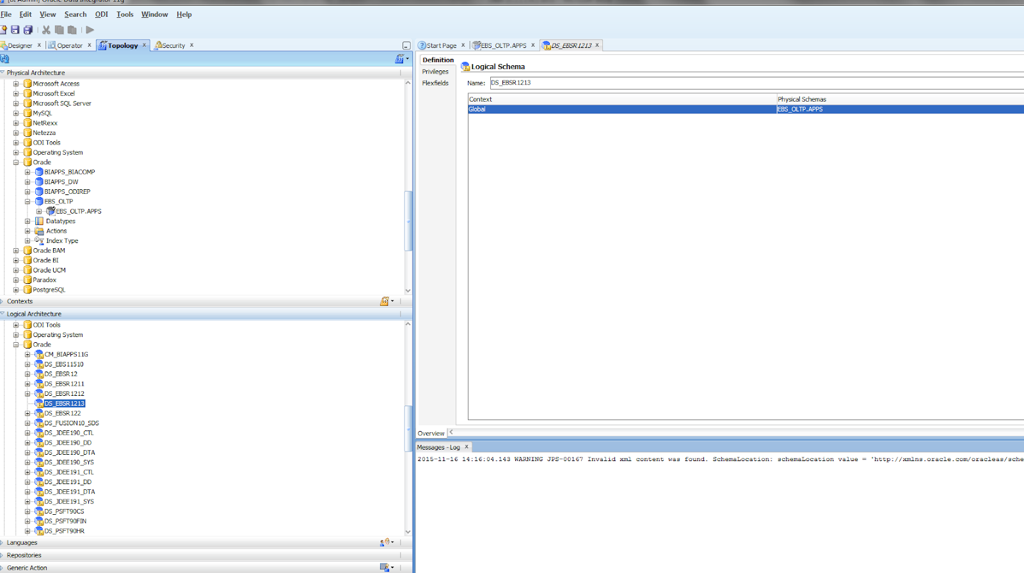
Task: Expand the Contexts section header
Action: coord(19,301)
